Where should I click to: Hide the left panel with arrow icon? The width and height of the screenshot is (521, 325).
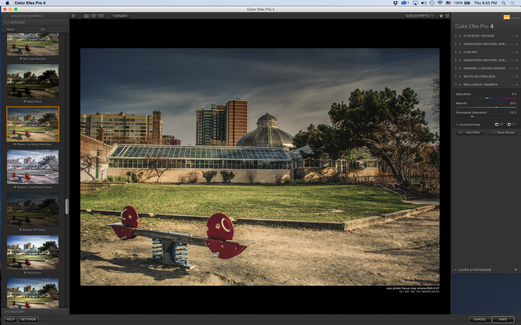74,16
